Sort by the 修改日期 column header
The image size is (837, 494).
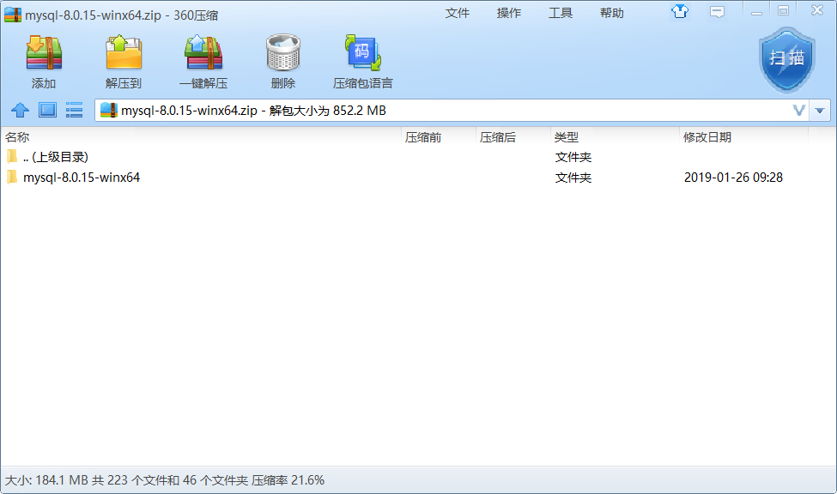[744, 137]
